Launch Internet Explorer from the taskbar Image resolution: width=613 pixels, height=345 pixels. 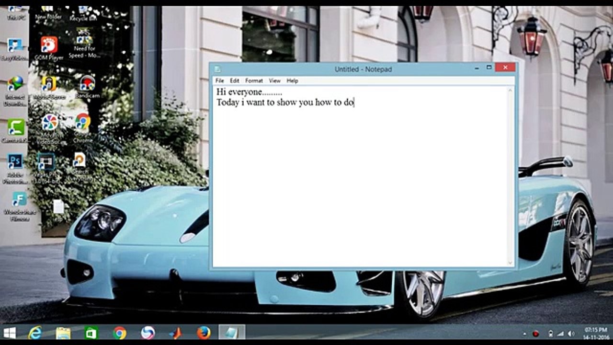(35, 333)
